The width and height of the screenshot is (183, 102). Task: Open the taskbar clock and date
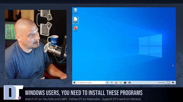168,82
